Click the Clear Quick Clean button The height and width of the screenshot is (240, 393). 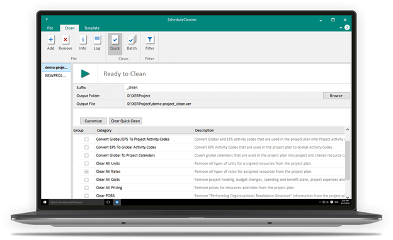coord(125,121)
